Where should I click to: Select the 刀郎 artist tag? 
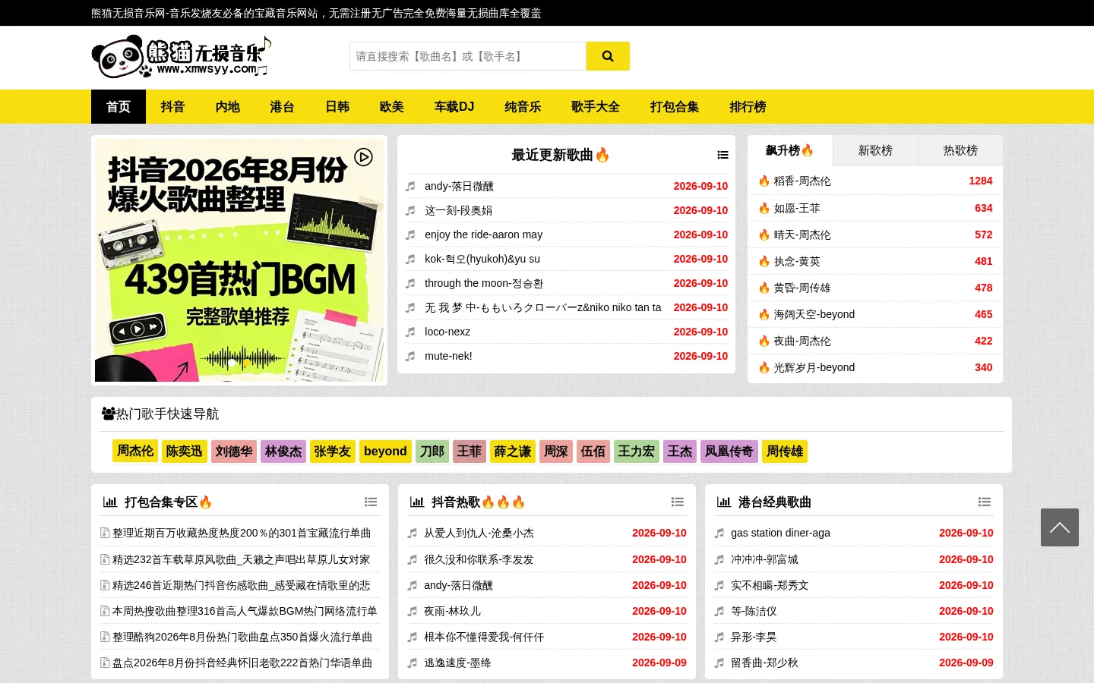432,451
